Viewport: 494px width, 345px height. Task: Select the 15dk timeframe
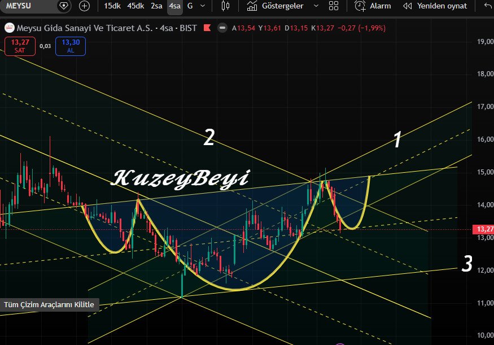point(112,6)
